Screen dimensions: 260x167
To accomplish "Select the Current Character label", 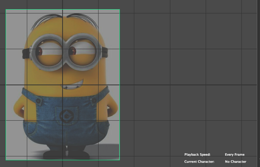I will (x=199, y=161).
